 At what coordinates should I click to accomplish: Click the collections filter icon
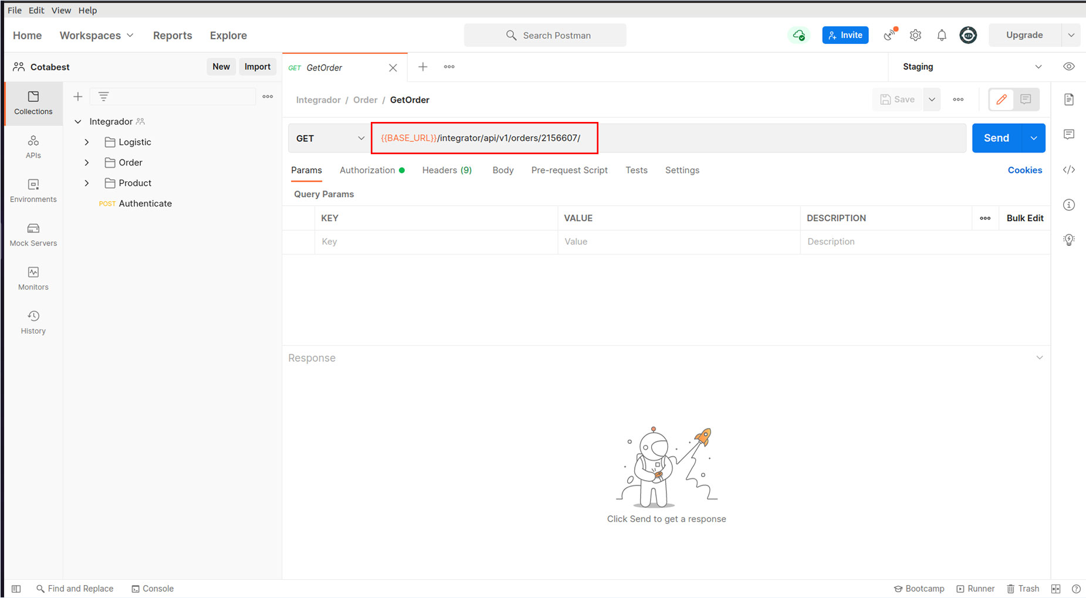pos(103,96)
